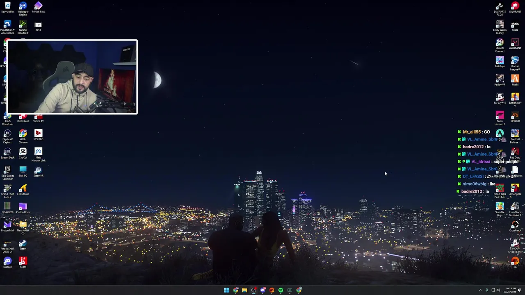The height and width of the screenshot is (295, 525).
Task: Open the Yacine TV shortcut
Action: point(38,118)
